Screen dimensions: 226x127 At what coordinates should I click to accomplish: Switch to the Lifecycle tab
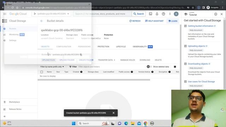[x=121, y=47]
